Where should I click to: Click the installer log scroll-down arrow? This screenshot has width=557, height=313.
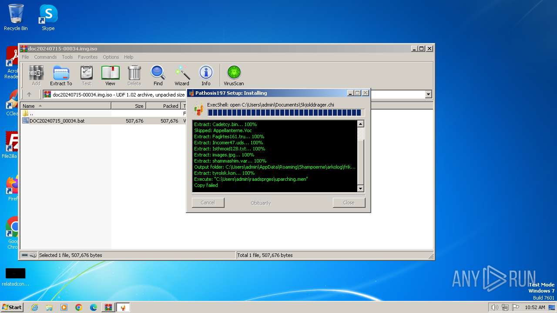[x=360, y=188]
